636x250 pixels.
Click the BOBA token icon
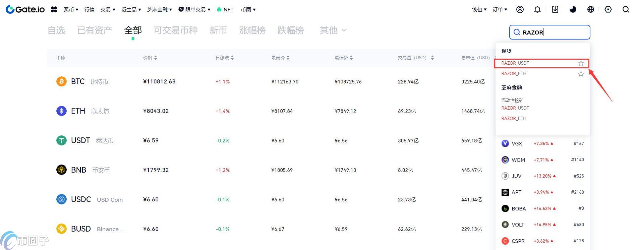click(x=505, y=208)
